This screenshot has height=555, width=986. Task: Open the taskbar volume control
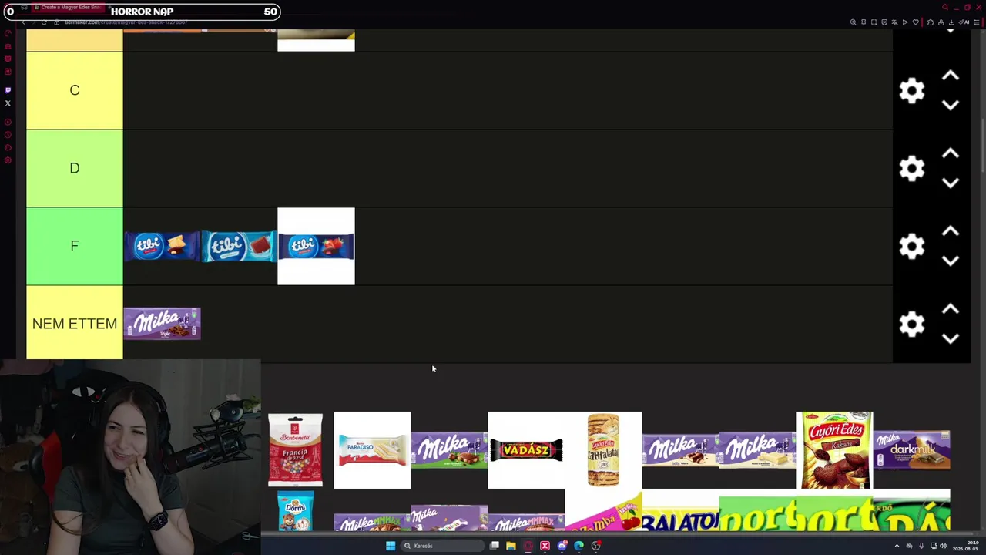coord(943,546)
